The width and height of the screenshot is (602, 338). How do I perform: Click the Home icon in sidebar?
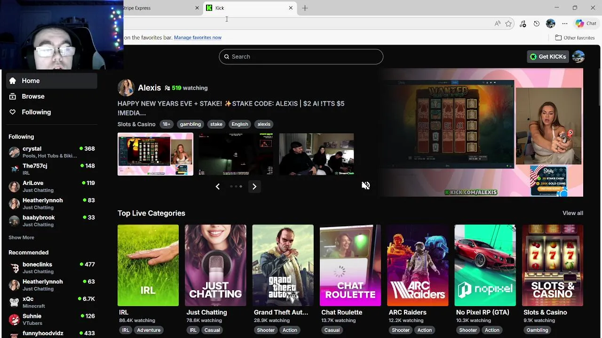coord(13,81)
